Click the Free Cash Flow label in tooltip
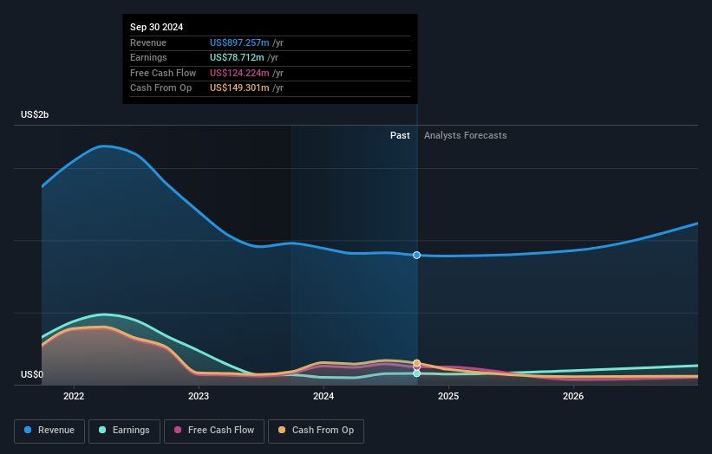This screenshot has width=712, height=454. pos(163,73)
